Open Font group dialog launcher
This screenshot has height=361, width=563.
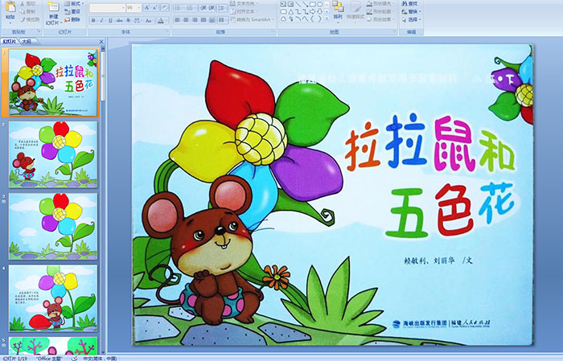[167, 32]
